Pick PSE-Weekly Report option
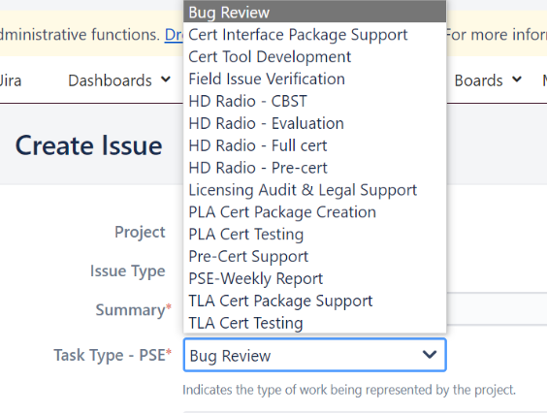Screen dimensions: 547x413 pos(314,278)
